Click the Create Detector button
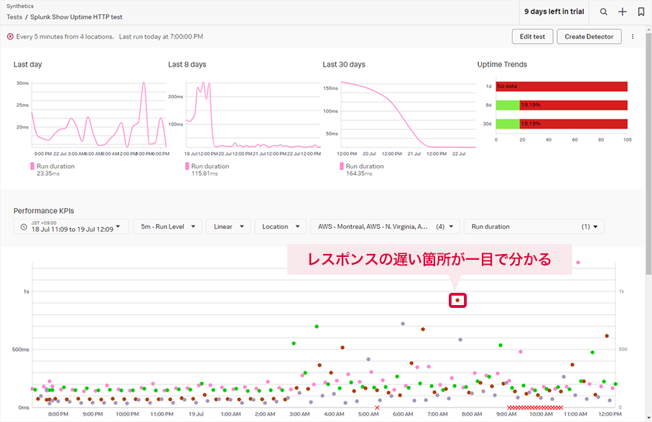This screenshot has height=422, width=652. (x=589, y=37)
